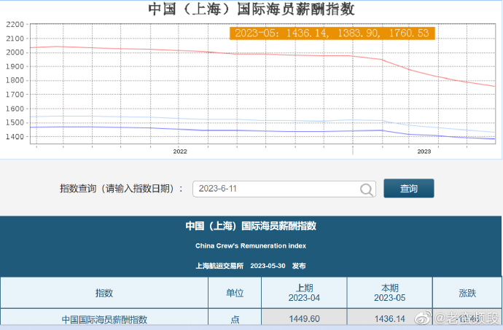
Task: Click the 1449.60 previous period value cell
Action: pyautogui.click(x=305, y=319)
